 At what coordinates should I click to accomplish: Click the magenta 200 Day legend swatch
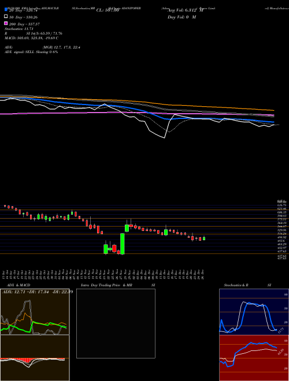6,23
